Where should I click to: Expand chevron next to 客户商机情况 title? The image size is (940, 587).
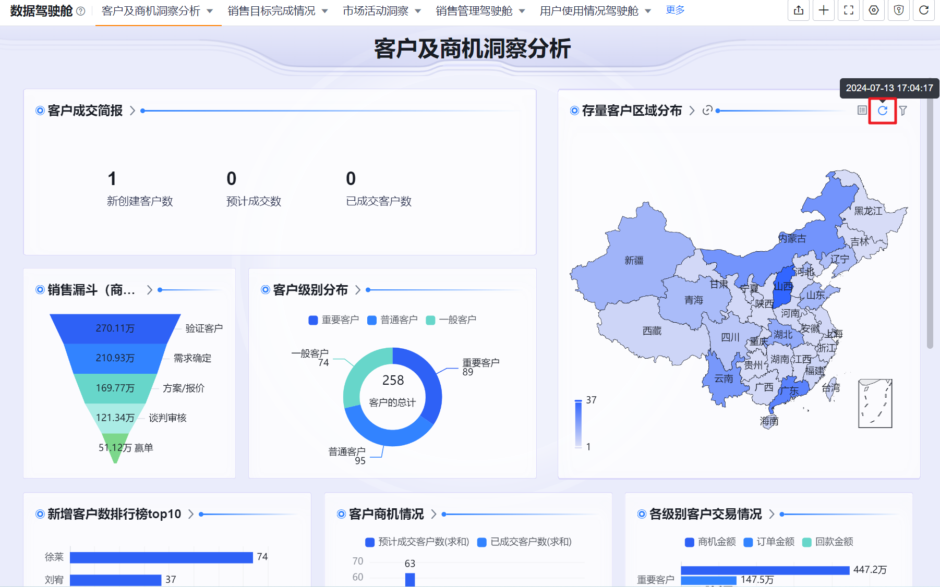pyautogui.click(x=433, y=514)
